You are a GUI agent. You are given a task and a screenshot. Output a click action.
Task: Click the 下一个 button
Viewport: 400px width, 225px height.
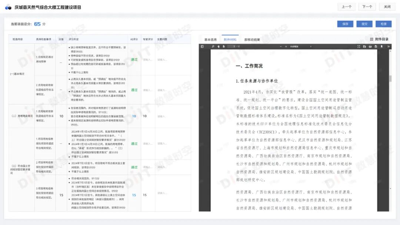click(367, 7)
